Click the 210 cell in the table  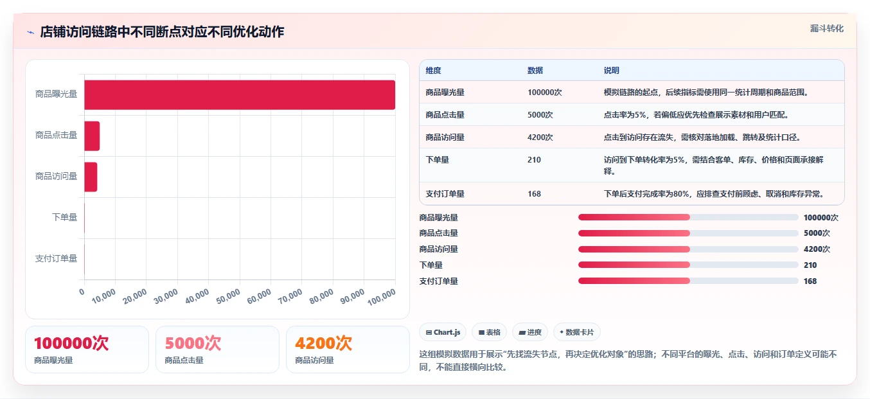click(534, 160)
